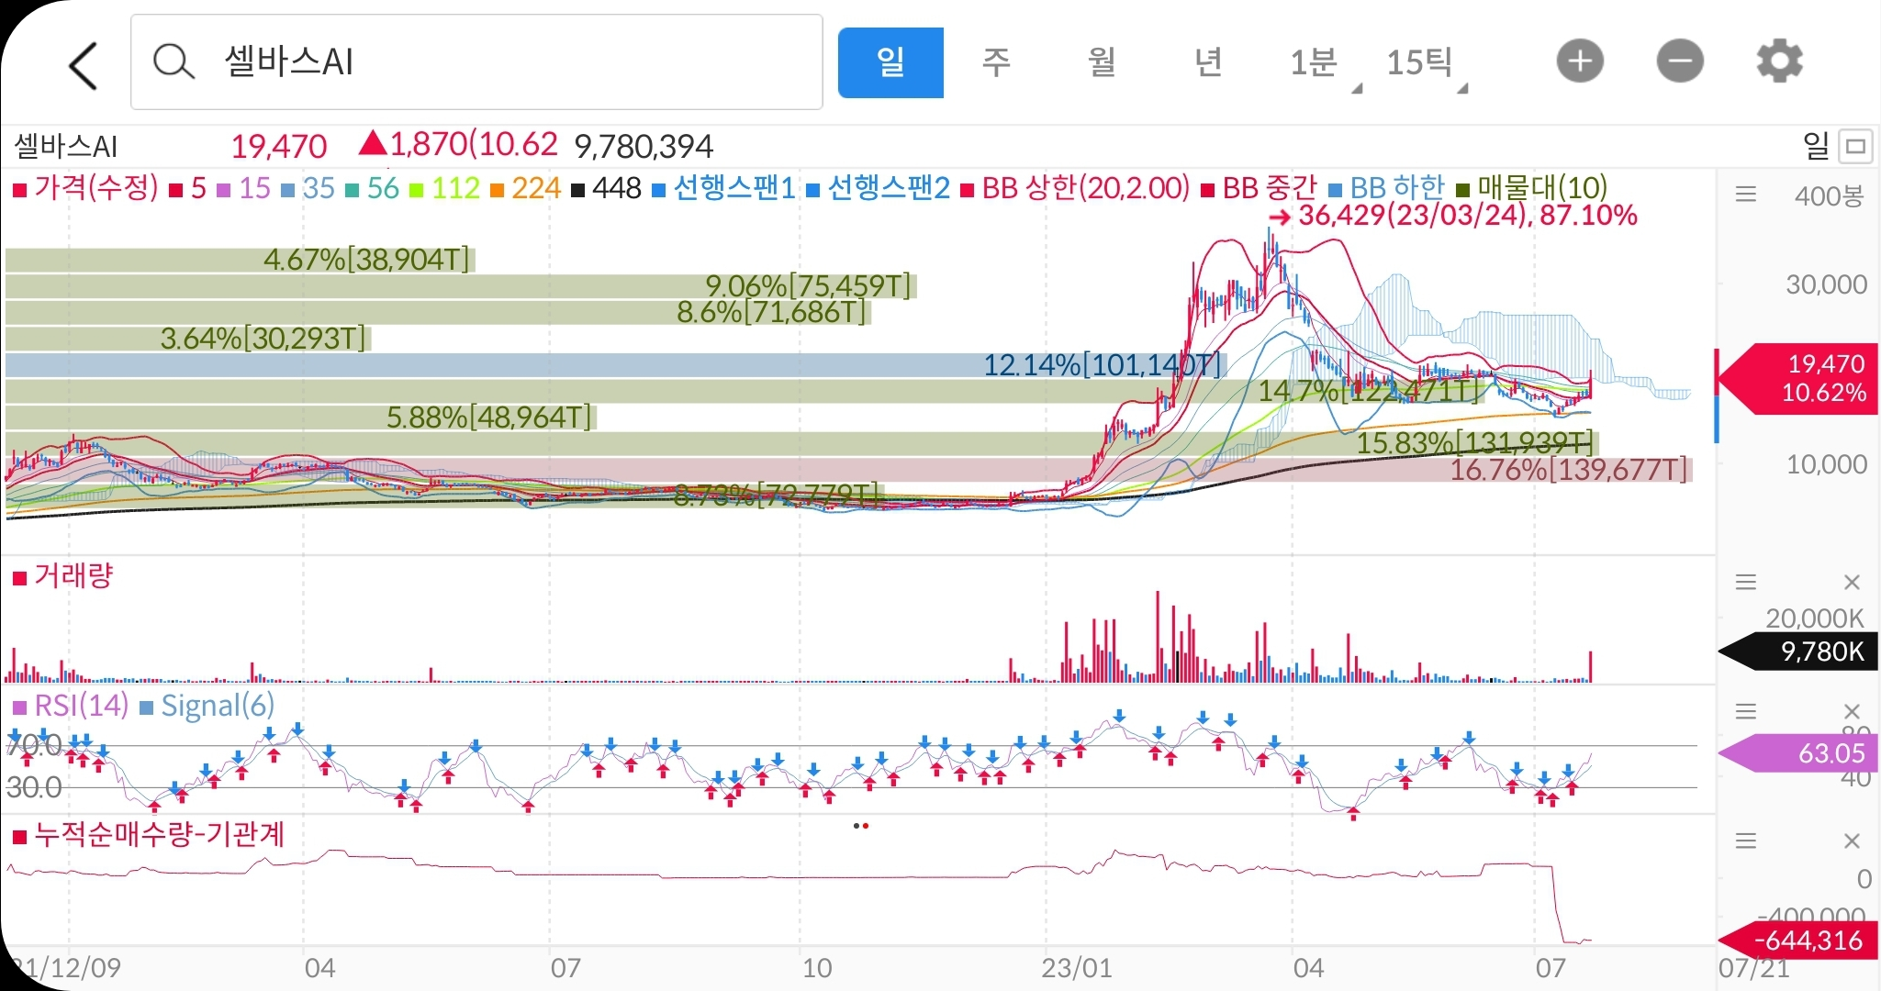Close the 거래량 volume panel
Screen dimensions: 1881x991
(1852, 583)
